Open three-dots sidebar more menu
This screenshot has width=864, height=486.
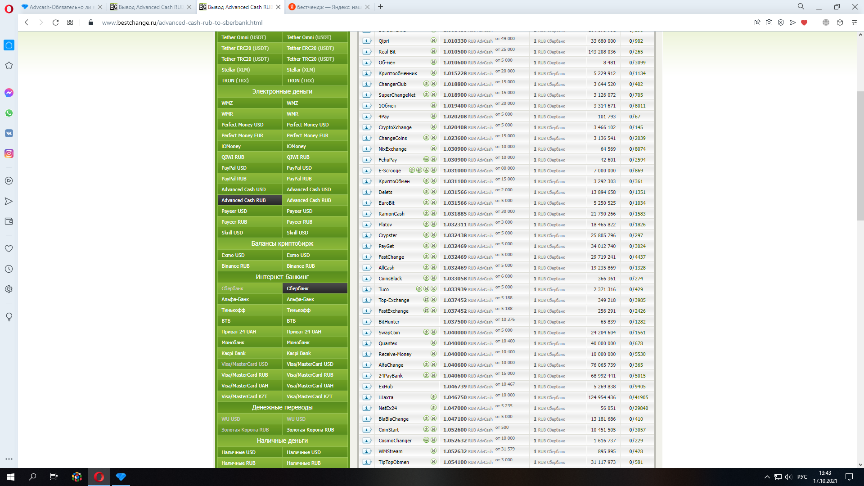(9, 459)
